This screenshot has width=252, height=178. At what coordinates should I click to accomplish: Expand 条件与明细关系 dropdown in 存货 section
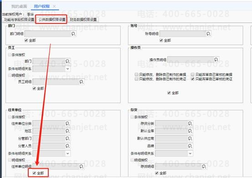click(x=190, y=153)
